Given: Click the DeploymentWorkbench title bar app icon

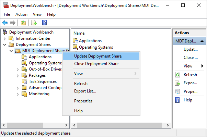Looking at the screenshot, I should coord(6,5).
